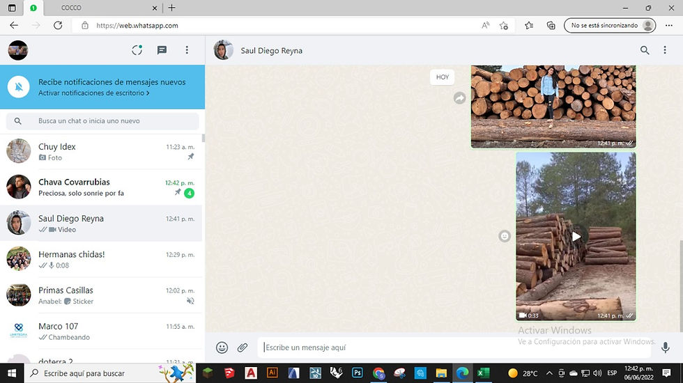Click the chat search input field
683x383 pixels.
102,121
